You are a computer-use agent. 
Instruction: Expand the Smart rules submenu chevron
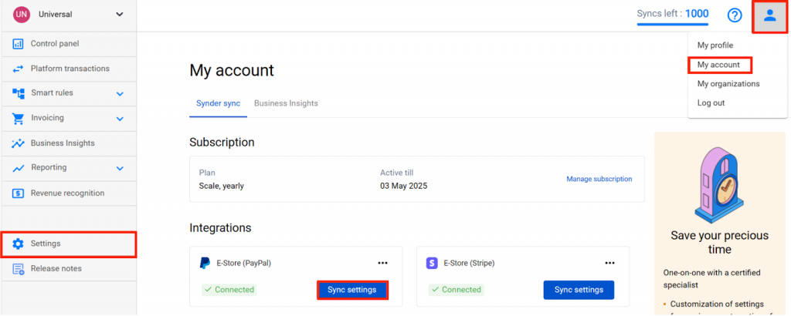[x=120, y=94]
